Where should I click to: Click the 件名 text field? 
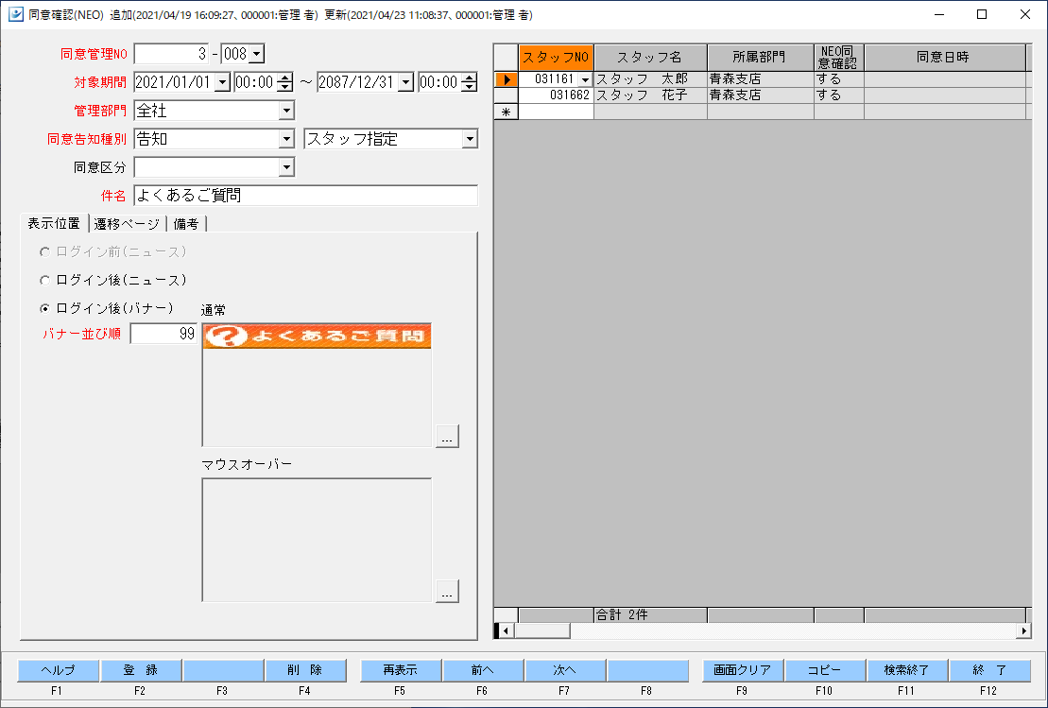click(305, 196)
